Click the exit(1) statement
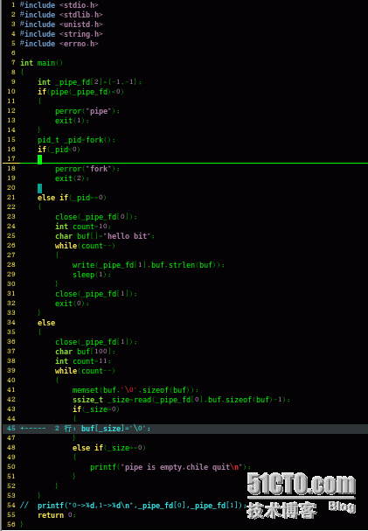Viewport: 368px width, 531px height. point(72,121)
